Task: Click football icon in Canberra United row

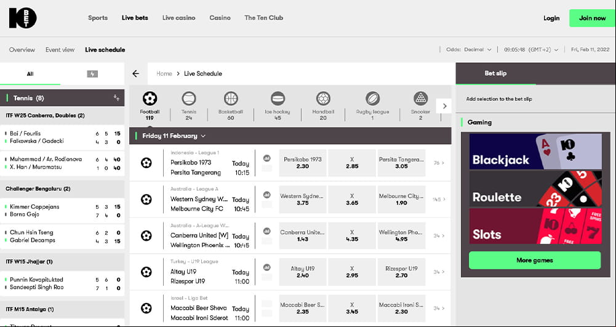Action: tap(146, 235)
